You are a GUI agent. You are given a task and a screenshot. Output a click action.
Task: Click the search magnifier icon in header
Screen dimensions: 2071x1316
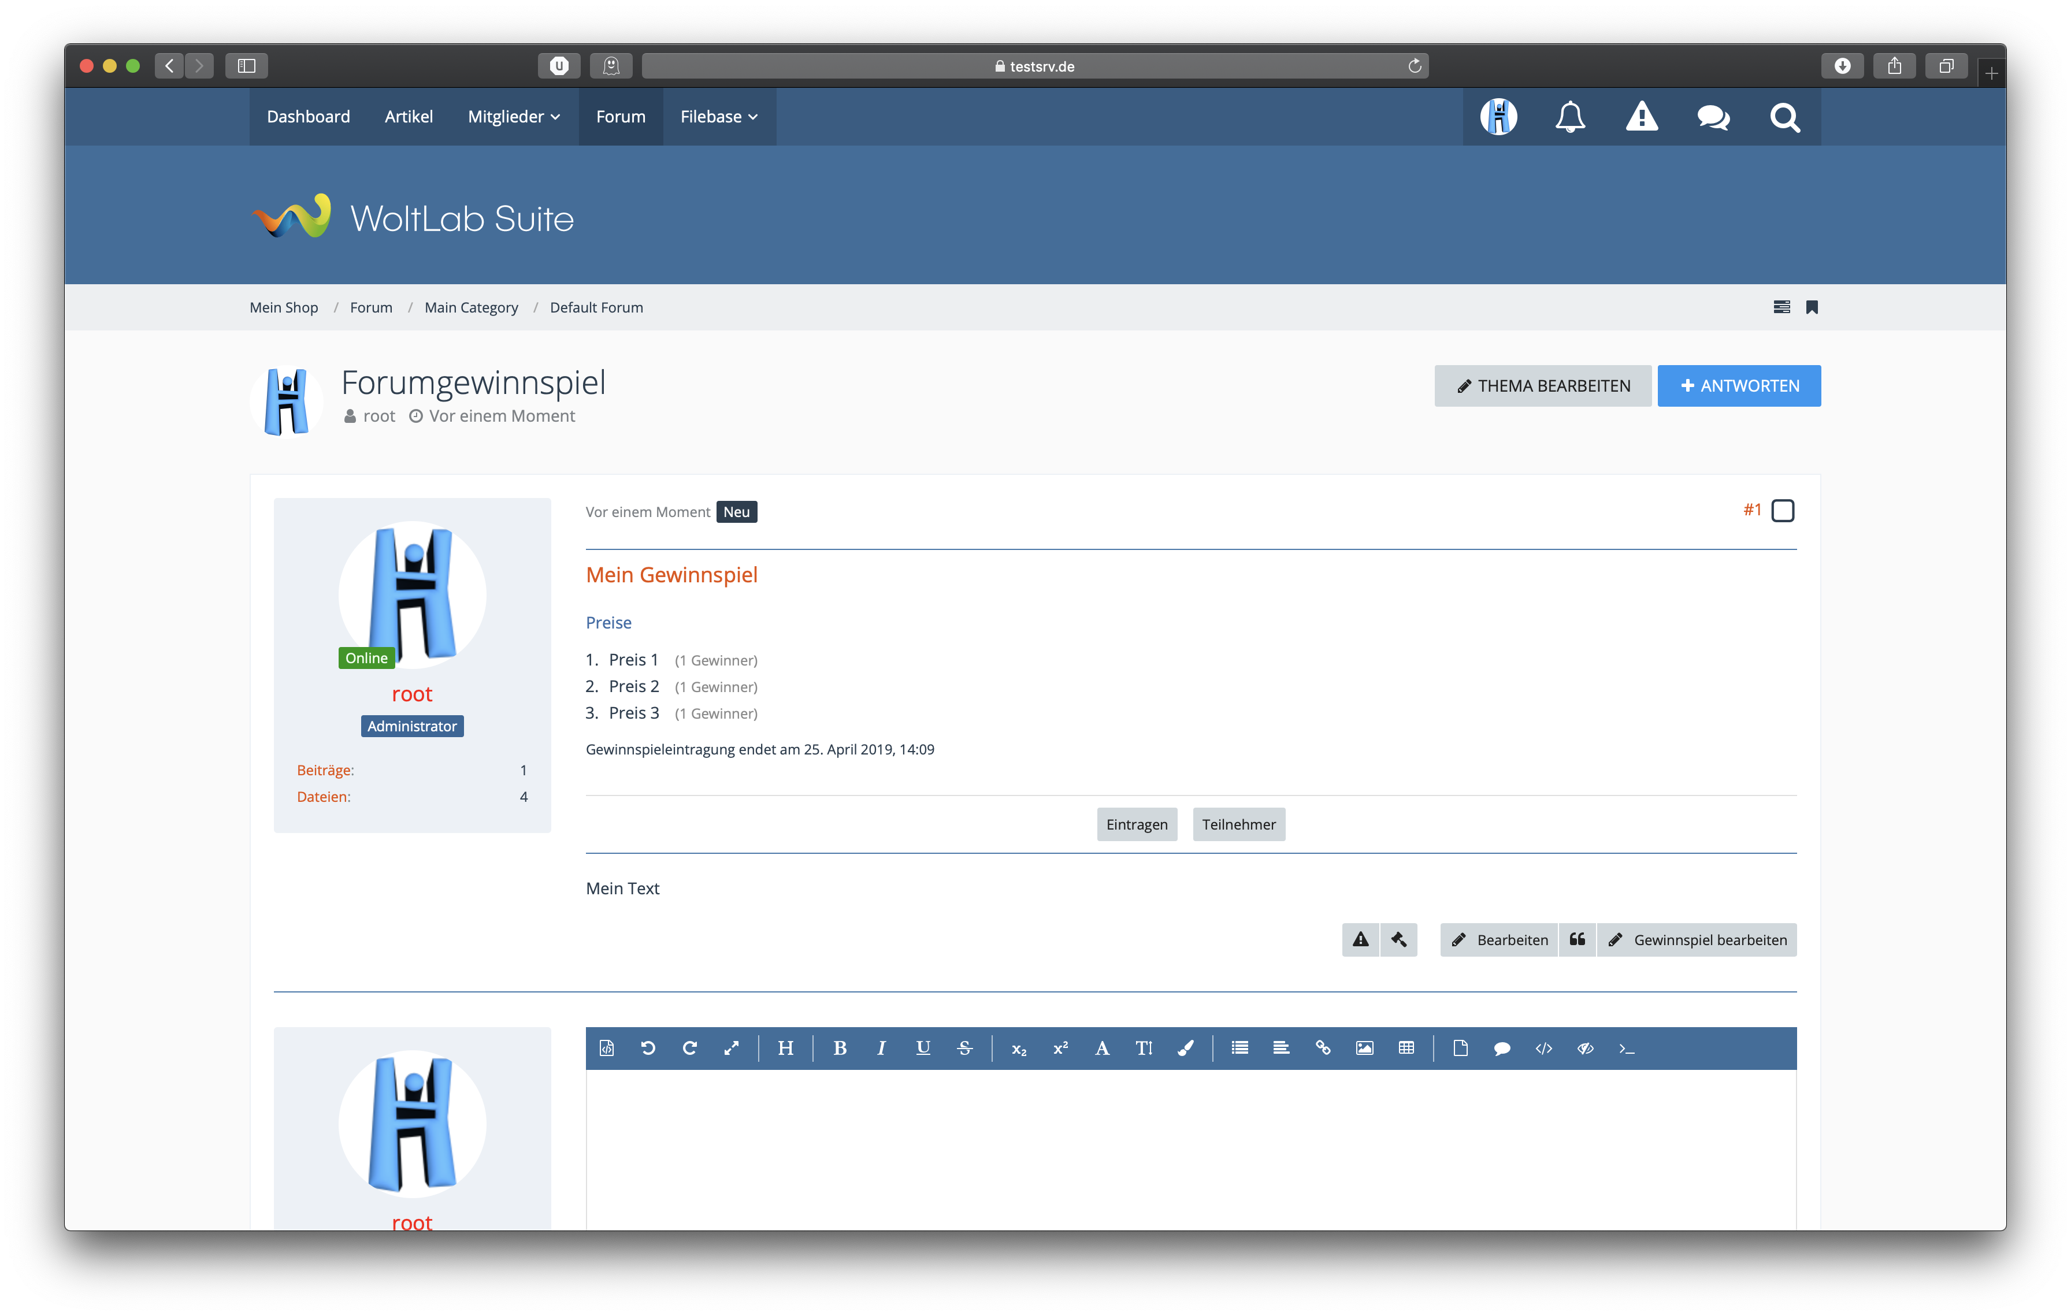1784,117
